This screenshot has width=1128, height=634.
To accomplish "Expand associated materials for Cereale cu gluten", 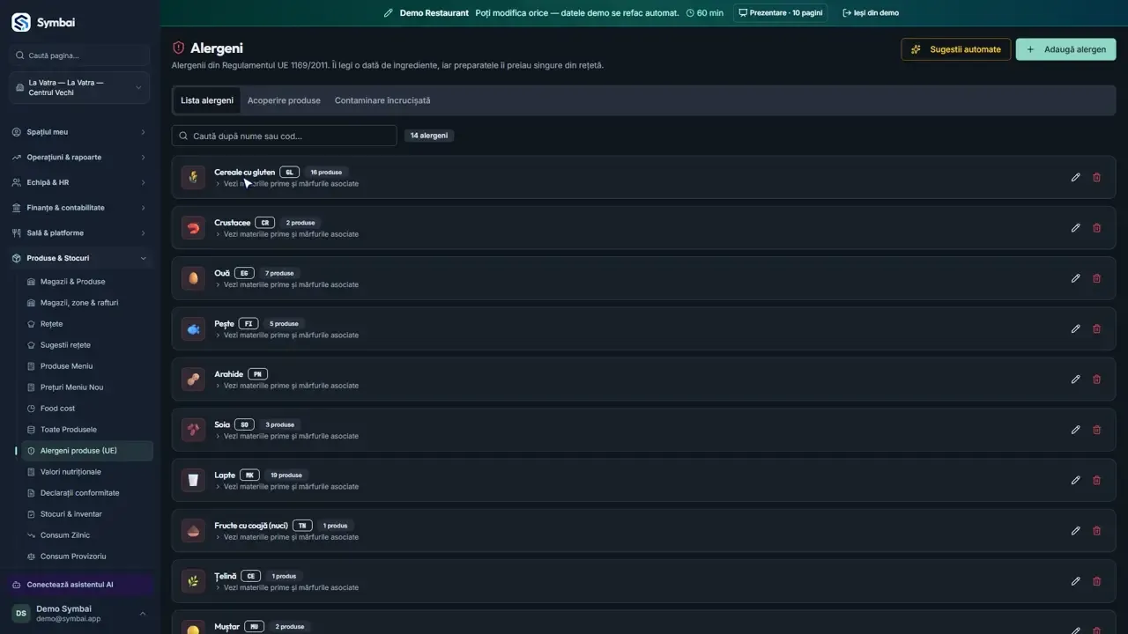I will (x=286, y=184).
